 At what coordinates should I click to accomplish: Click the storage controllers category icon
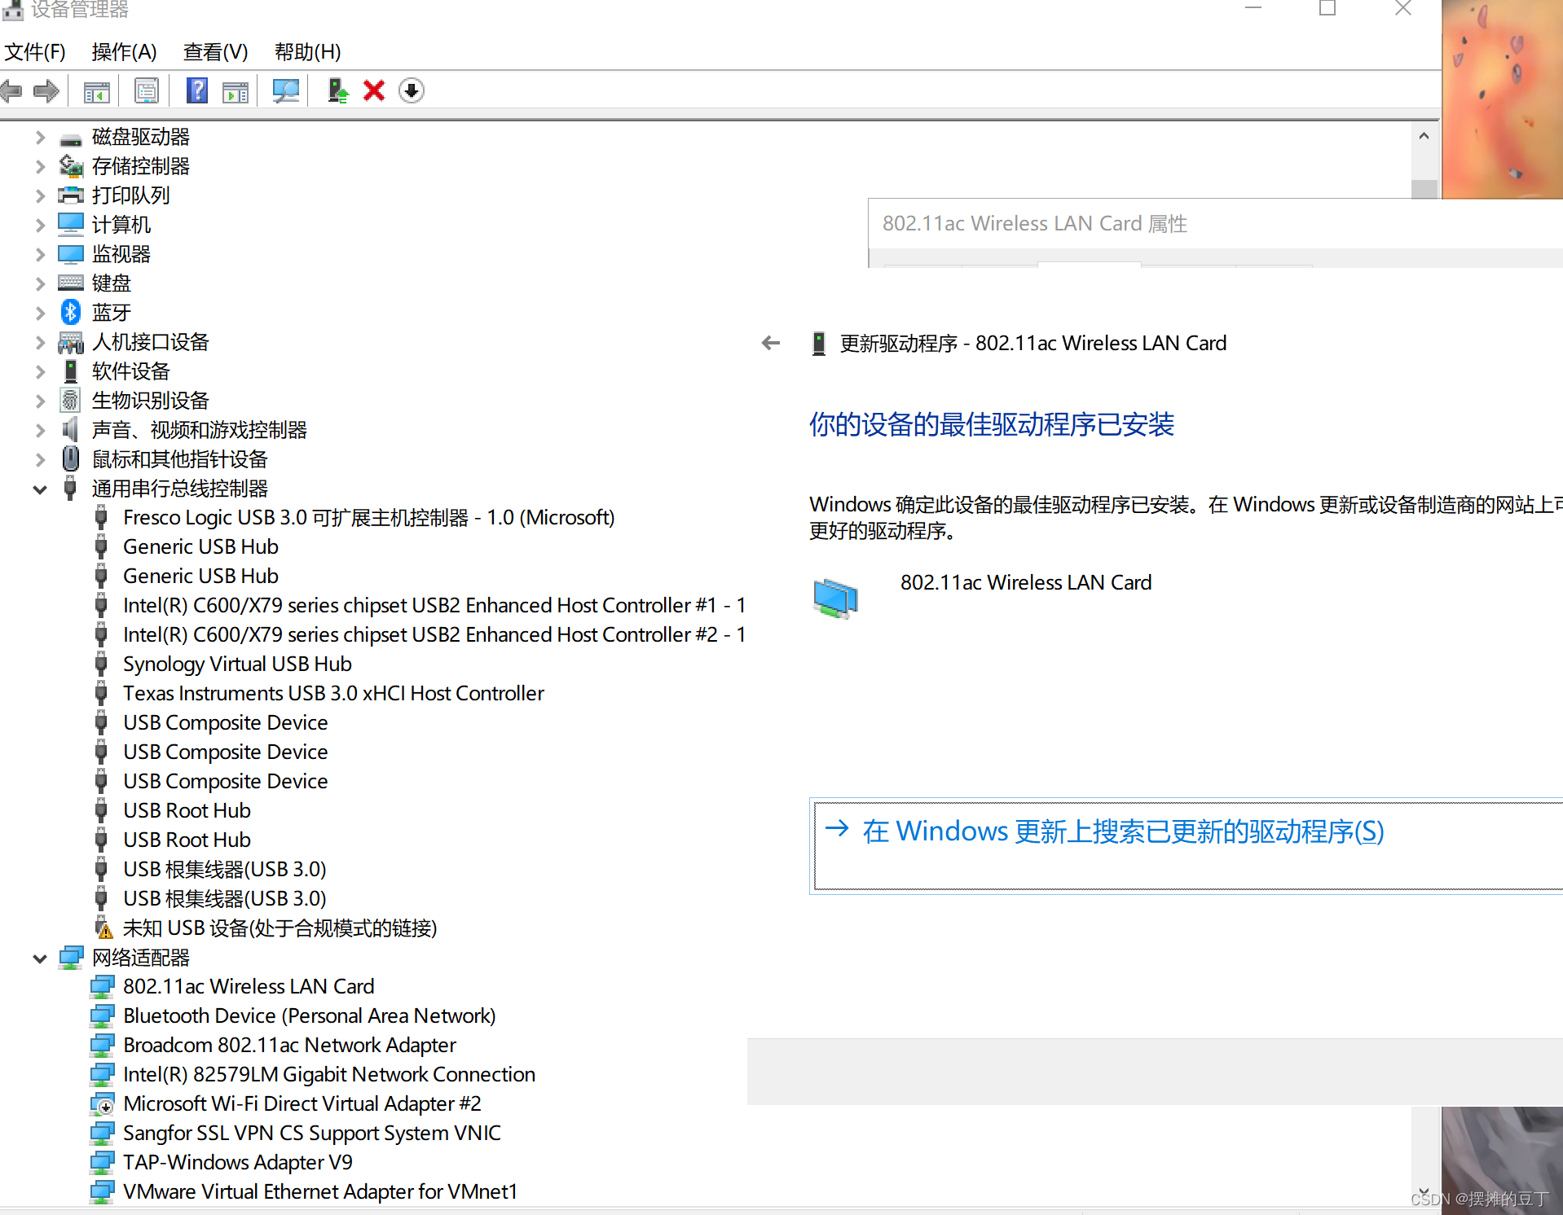pos(71,165)
